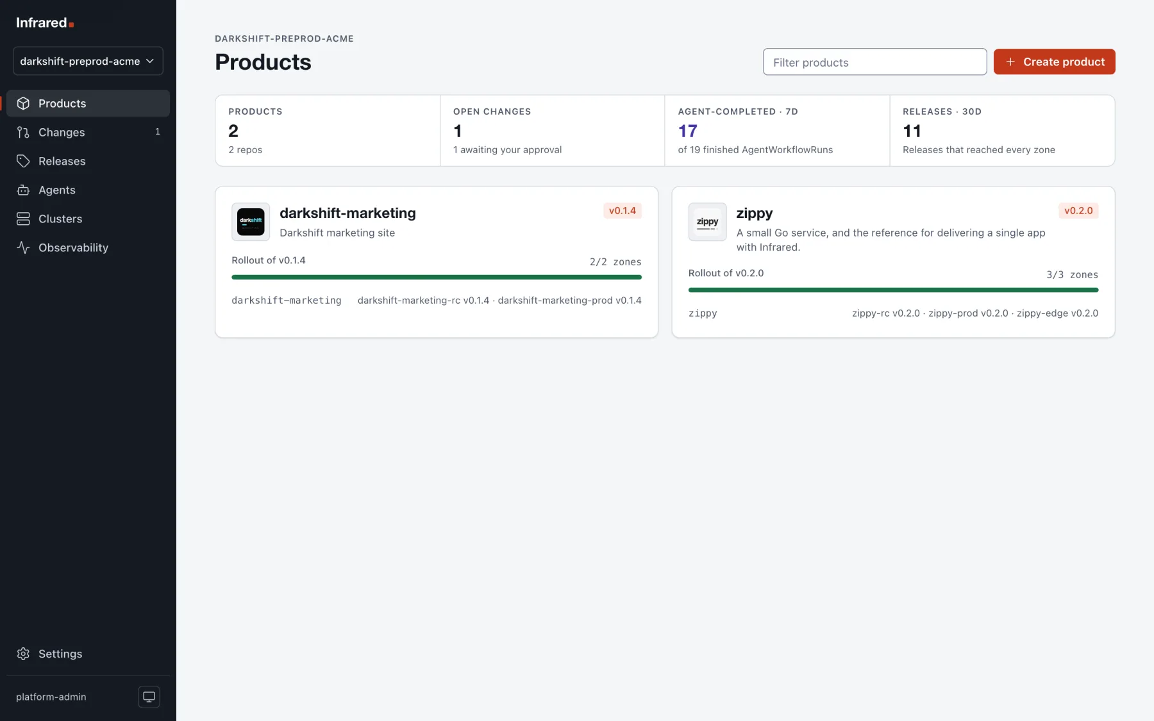This screenshot has width=1154, height=721.
Task: Toggle the monitor theme icon by platform-admin
Action: click(149, 697)
